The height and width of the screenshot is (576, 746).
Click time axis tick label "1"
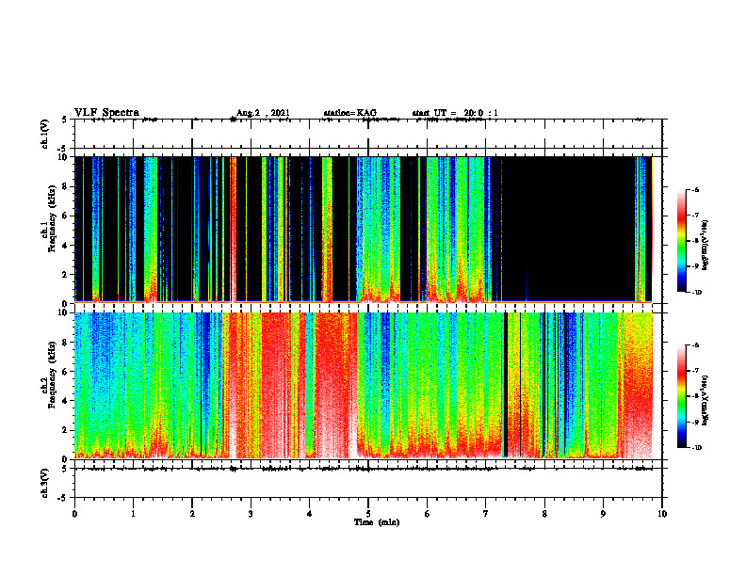(133, 514)
